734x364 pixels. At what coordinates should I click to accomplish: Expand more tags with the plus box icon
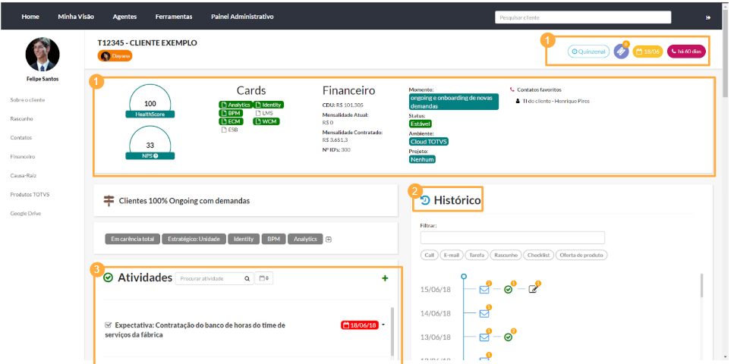tap(329, 239)
